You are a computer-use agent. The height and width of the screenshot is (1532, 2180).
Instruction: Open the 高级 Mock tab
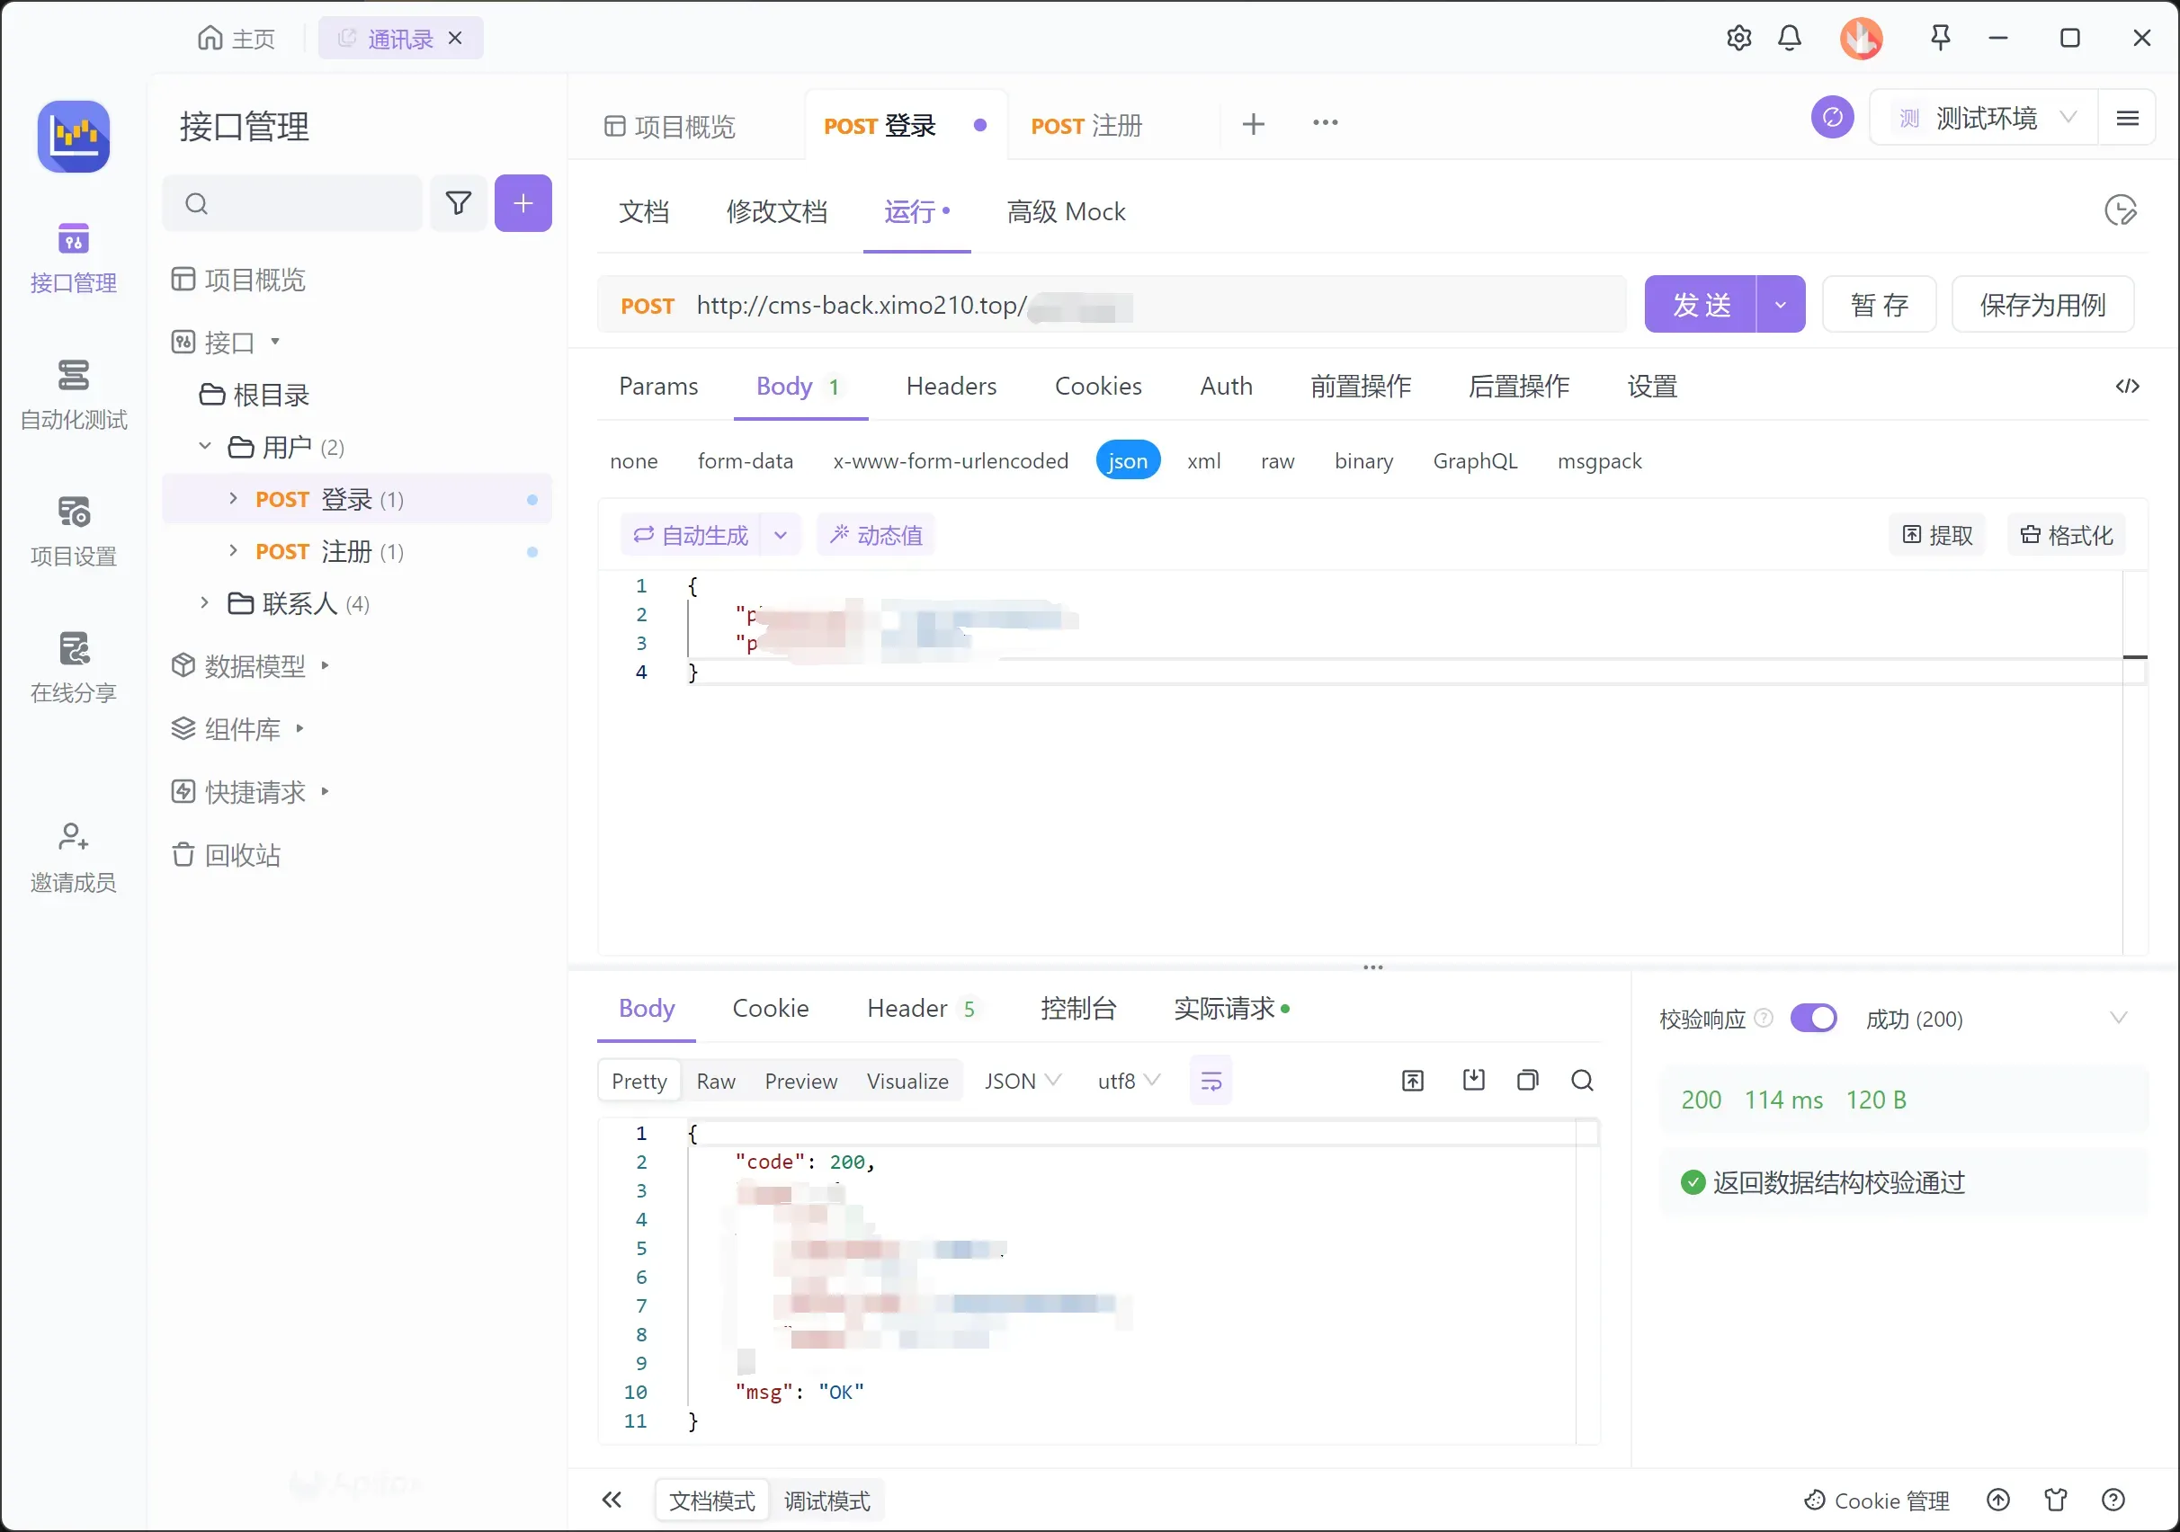(x=1067, y=211)
